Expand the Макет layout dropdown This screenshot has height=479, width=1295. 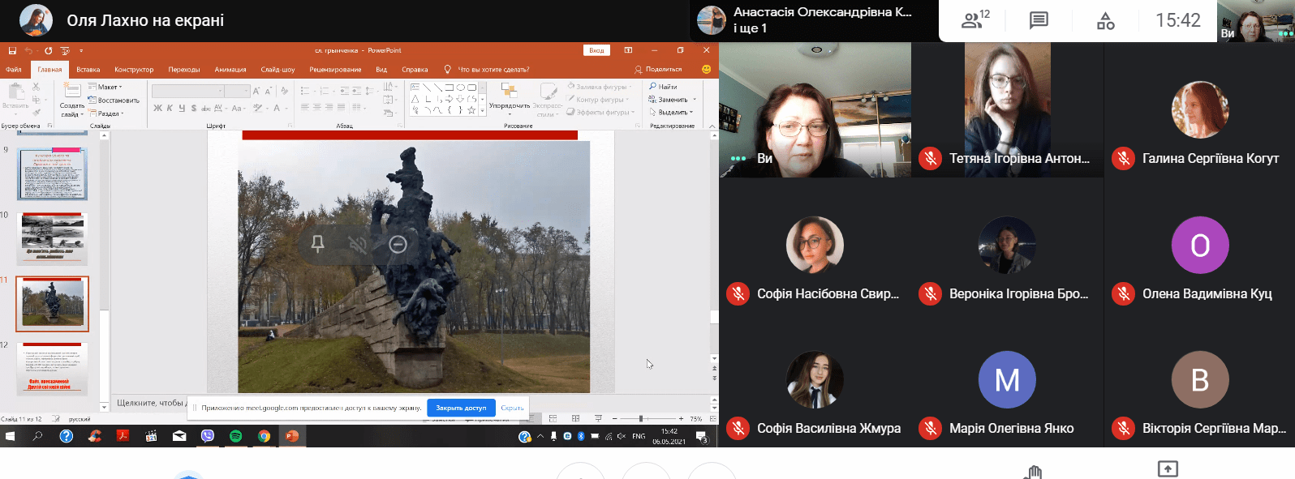pyautogui.click(x=106, y=87)
